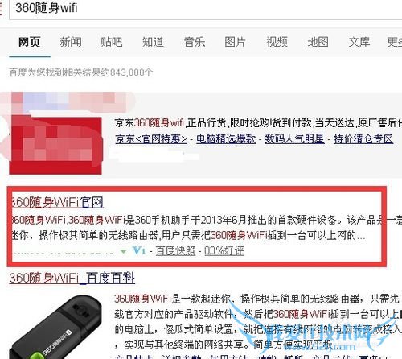This screenshot has height=359, width=402.
Task: Click the 特价清仓专区 link
Action: (363, 139)
